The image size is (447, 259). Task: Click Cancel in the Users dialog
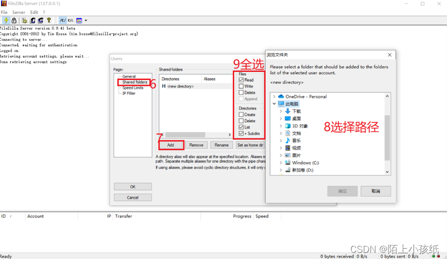coord(133,197)
